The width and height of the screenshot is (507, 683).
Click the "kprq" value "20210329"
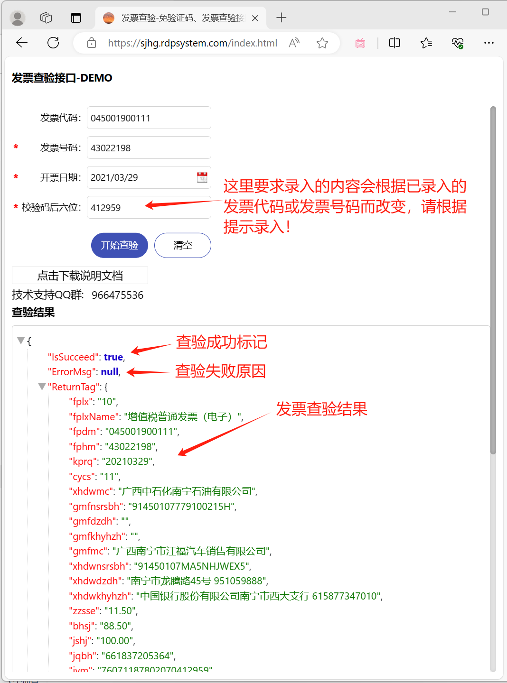pyautogui.click(x=127, y=461)
